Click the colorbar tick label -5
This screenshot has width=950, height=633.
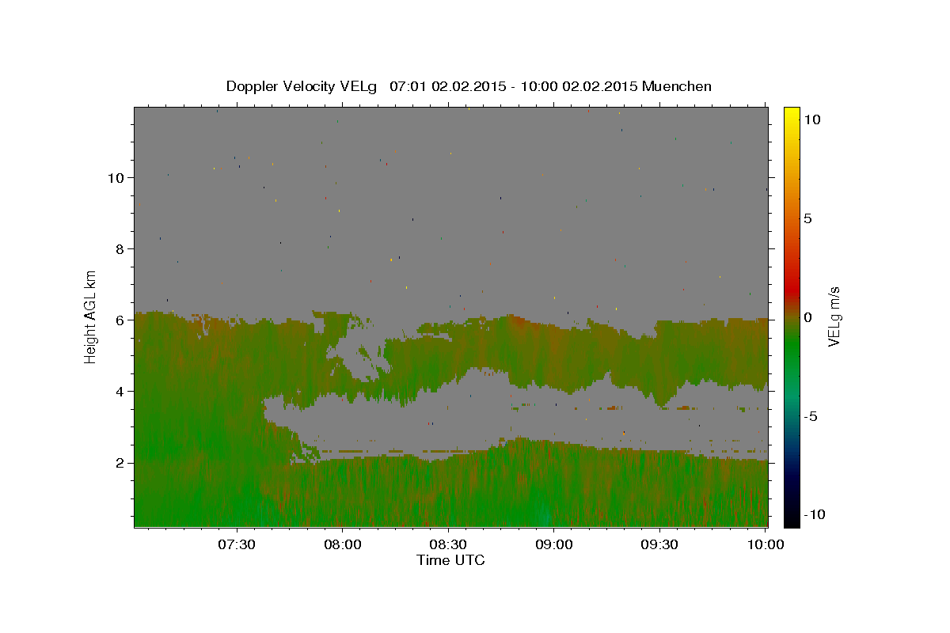(x=811, y=416)
